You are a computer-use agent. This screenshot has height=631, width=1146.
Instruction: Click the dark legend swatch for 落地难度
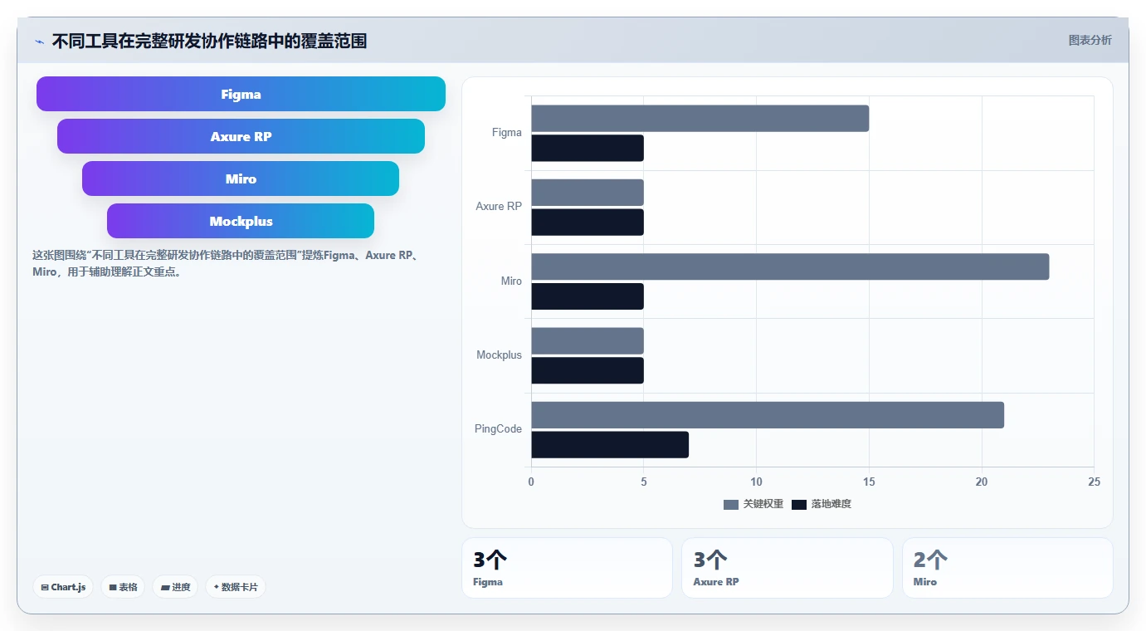[x=798, y=505]
